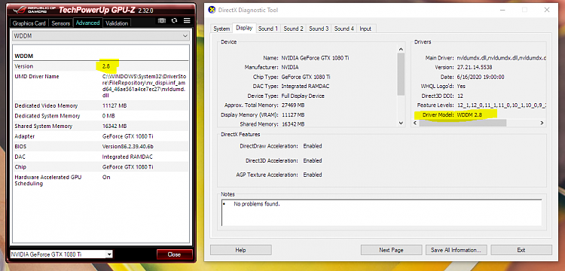565x271 pixels.
Task: Click the Drivers panel horizontal scrollbar thumb
Action: (463, 123)
